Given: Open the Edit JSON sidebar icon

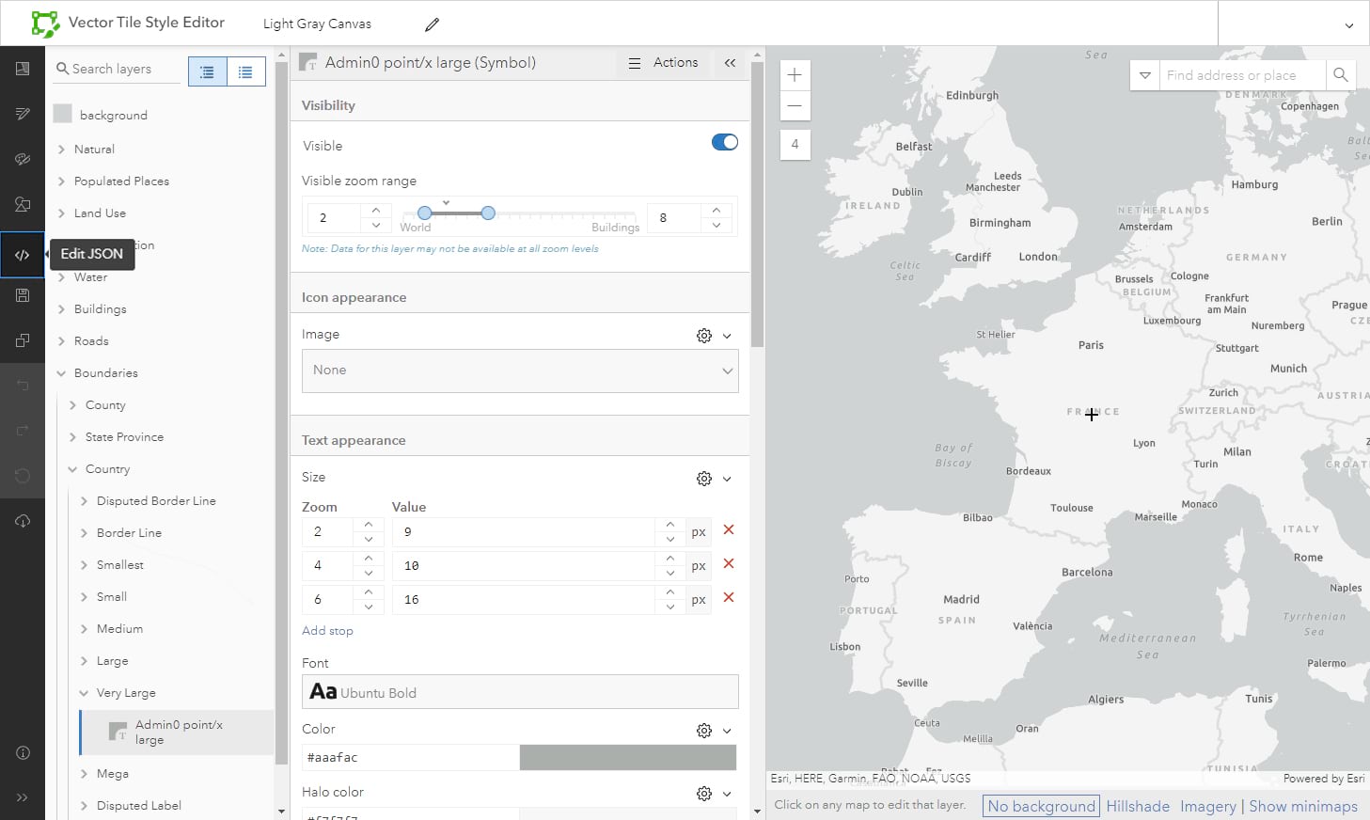Looking at the screenshot, I should click(23, 255).
